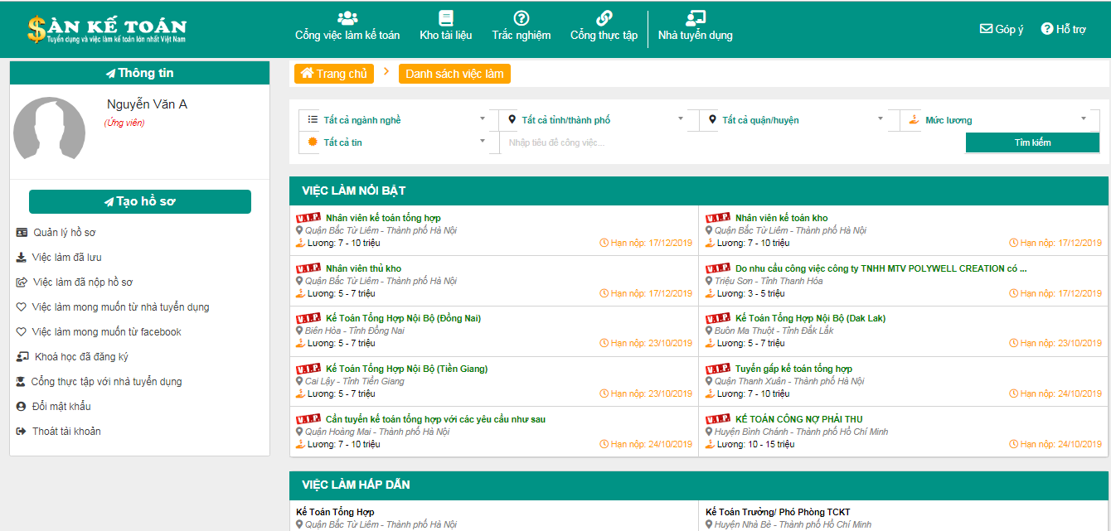Image resolution: width=1111 pixels, height=531 pixels.
Task: Select Quản lý hồ sơ in sidebar
Action: pos(64,233)
